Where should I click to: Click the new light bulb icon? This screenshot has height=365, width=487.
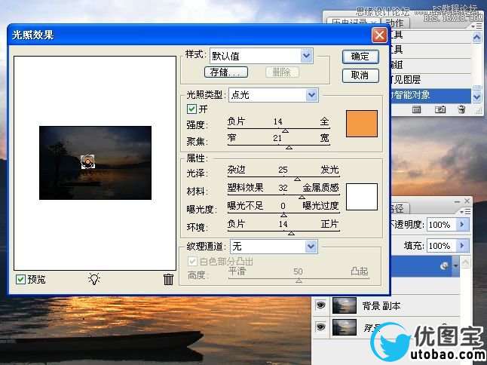tap(94, 278)
